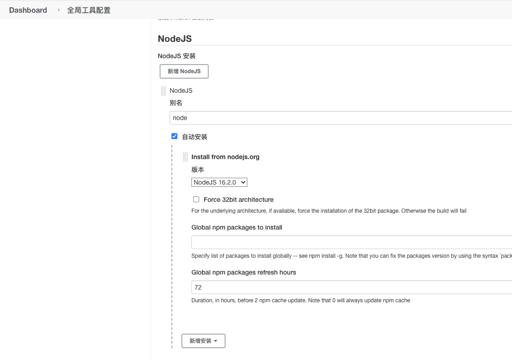
Task: Grab the NodeJS installation drag handle
Action: (164, 91)
